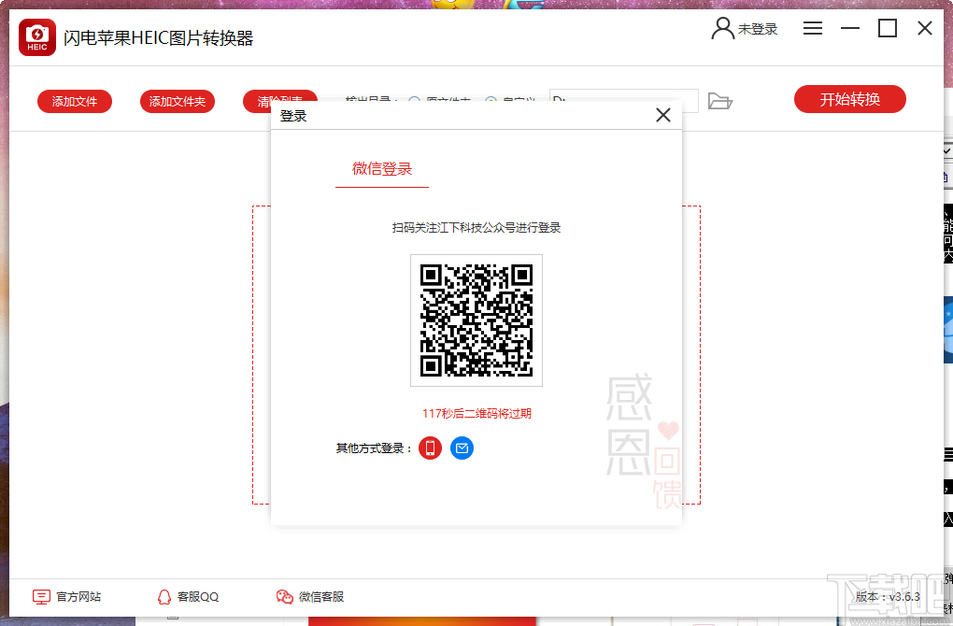Click the WeChat login QR code

pos(476,320)
